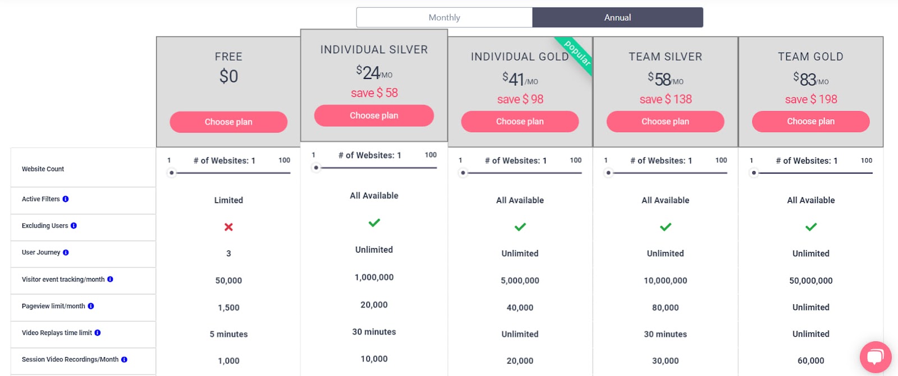898x376 pixels.
Task: Click Session Video Recordings/Month info icon
Action: [x=124, y=360]
